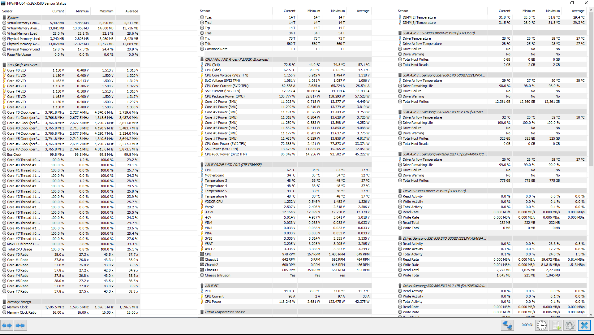This screenshot has height=335, width=594.
Task: Select the CPU fan RPM sensor icon
Action: pyautogui.click(x=202, y=254)
